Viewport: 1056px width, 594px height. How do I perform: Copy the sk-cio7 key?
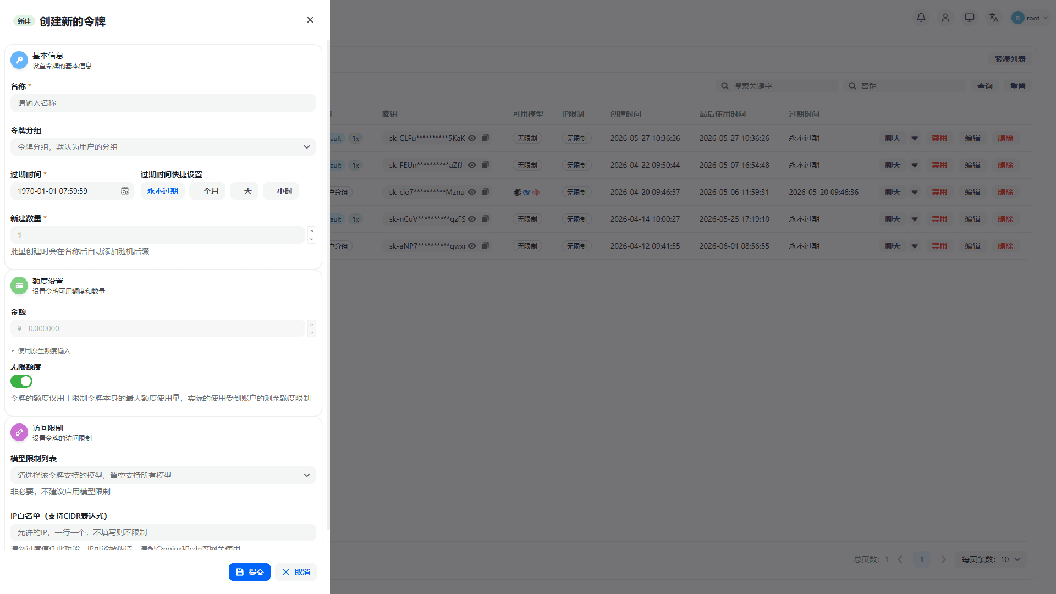pos(485,192)
